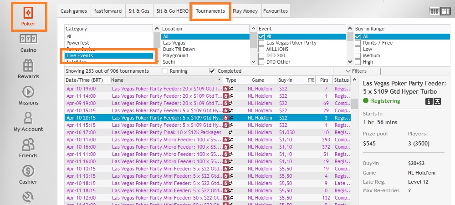Viewport: 455px width, 205px height.
Task: Open the Play Money tab
Action: tap(245, 11)
